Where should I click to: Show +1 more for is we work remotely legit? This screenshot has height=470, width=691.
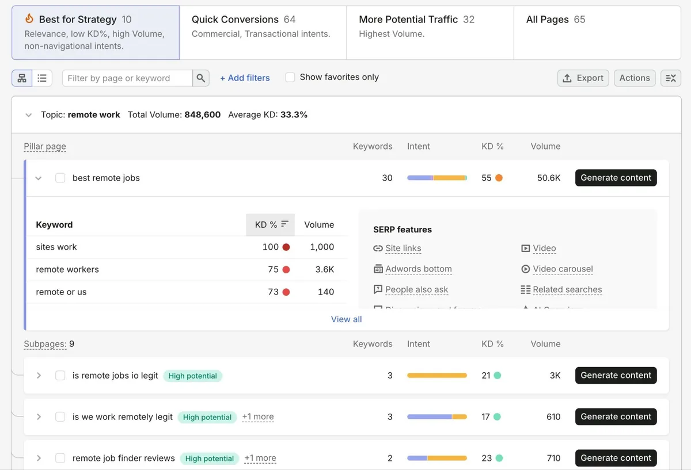(x=258, y=416)
